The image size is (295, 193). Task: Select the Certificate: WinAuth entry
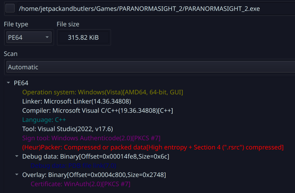tap(80, 184)
